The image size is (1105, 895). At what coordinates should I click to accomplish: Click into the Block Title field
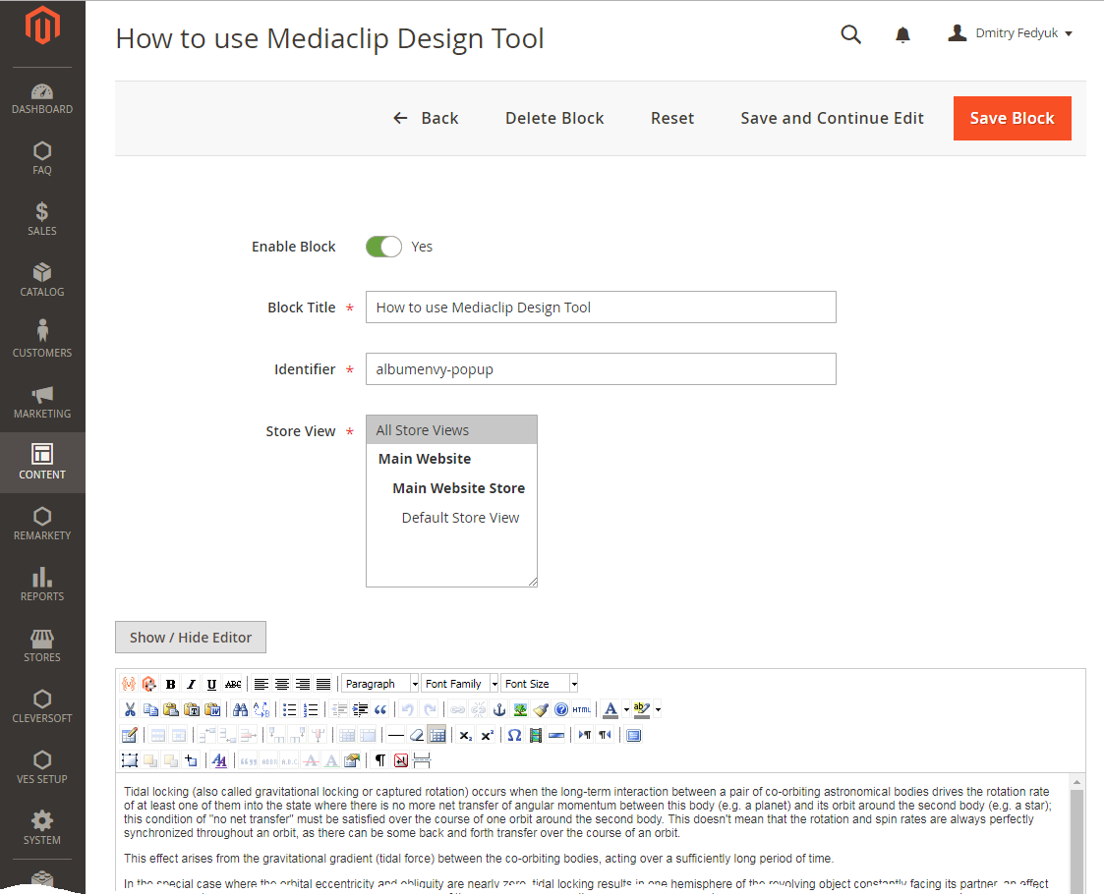coord(601,308)
